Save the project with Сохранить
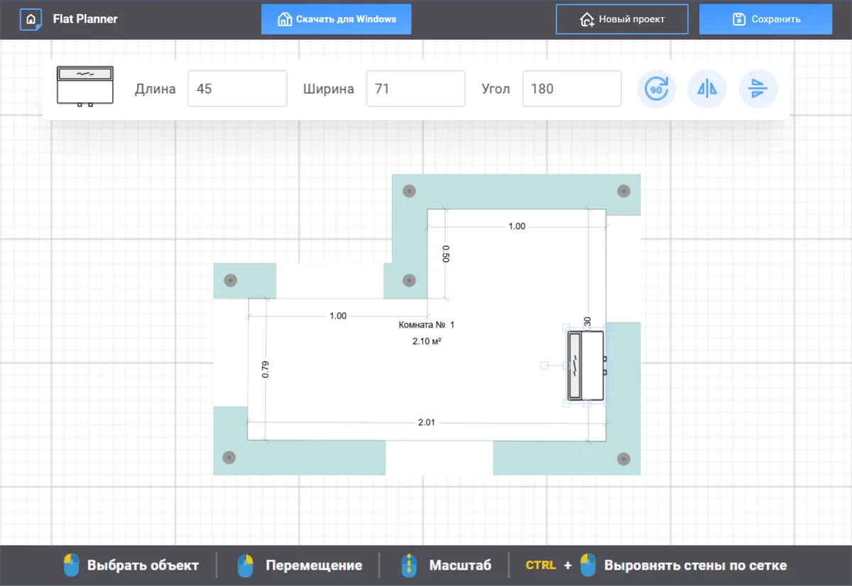The width and height of the screenshot is (852, 586). click(765, 19)
